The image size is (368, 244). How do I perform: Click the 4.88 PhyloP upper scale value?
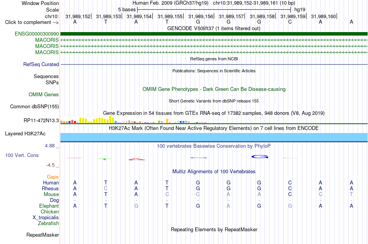coord(50,146)
